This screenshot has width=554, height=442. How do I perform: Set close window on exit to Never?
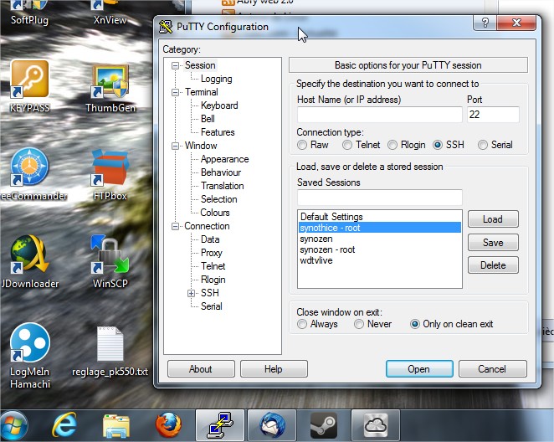[x=359, y=324]
